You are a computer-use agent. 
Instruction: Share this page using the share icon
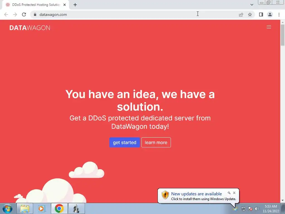(x=241, y=14)
